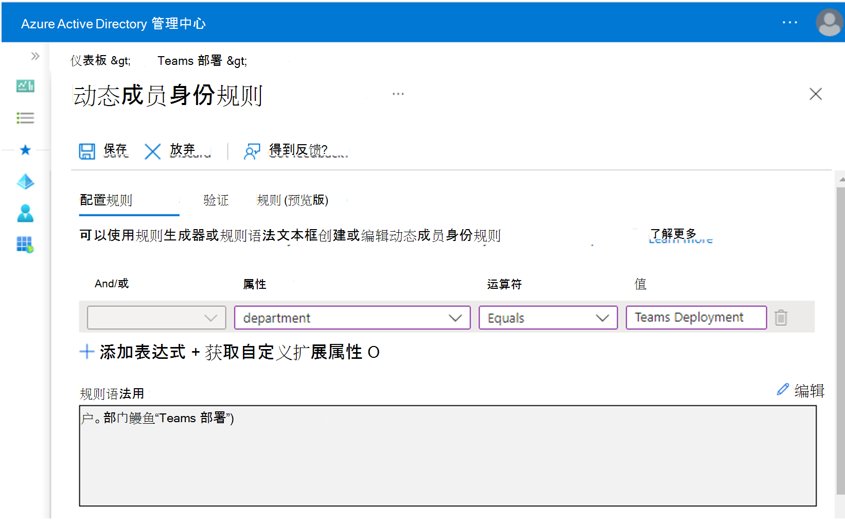Open the Users icon in sidebar
845x520 pixels.
[x=25, y=213]
